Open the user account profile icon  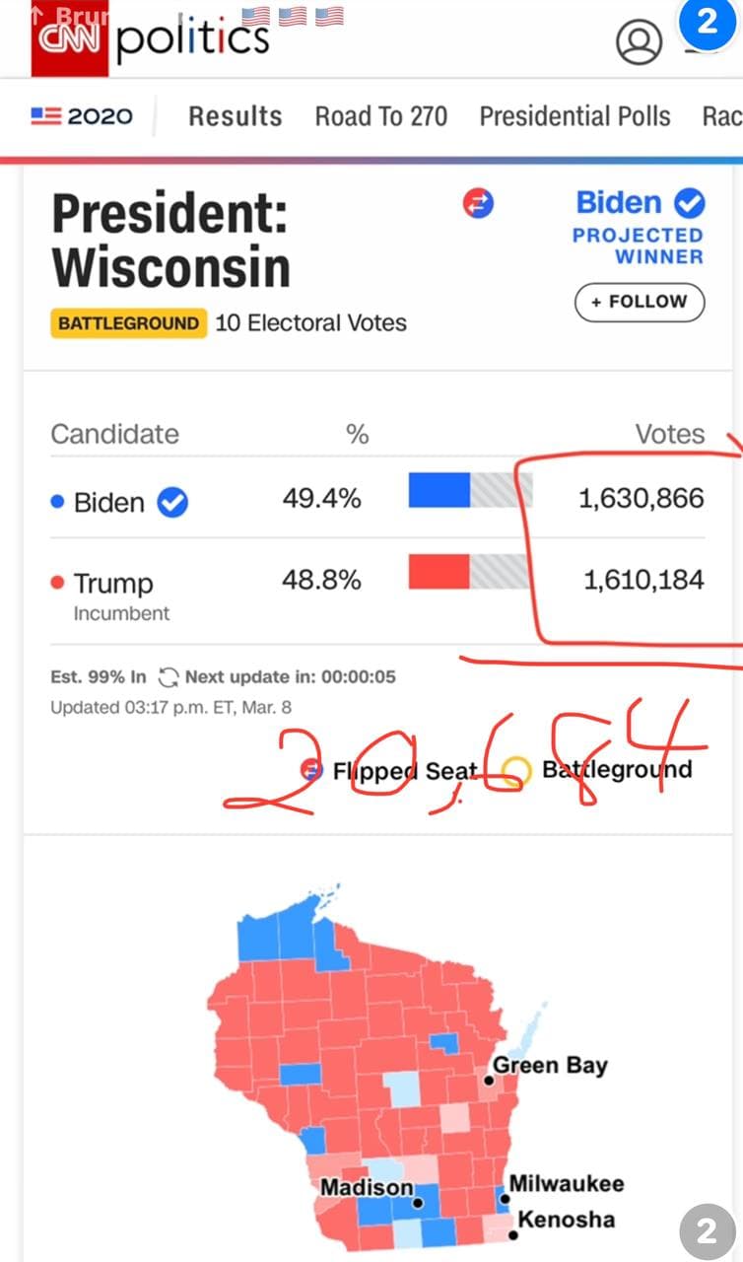pos(640,40)
